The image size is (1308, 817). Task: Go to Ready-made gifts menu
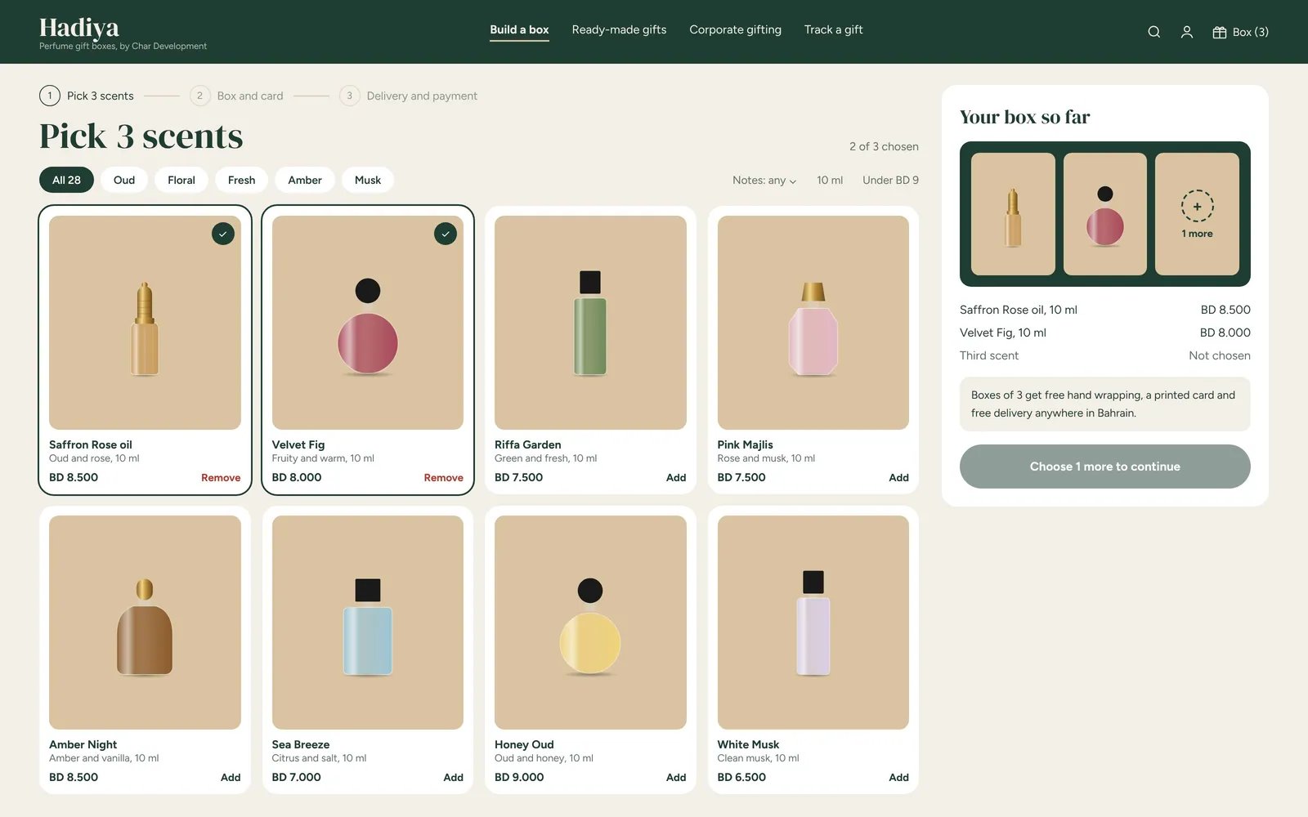(x=619, y=29)
